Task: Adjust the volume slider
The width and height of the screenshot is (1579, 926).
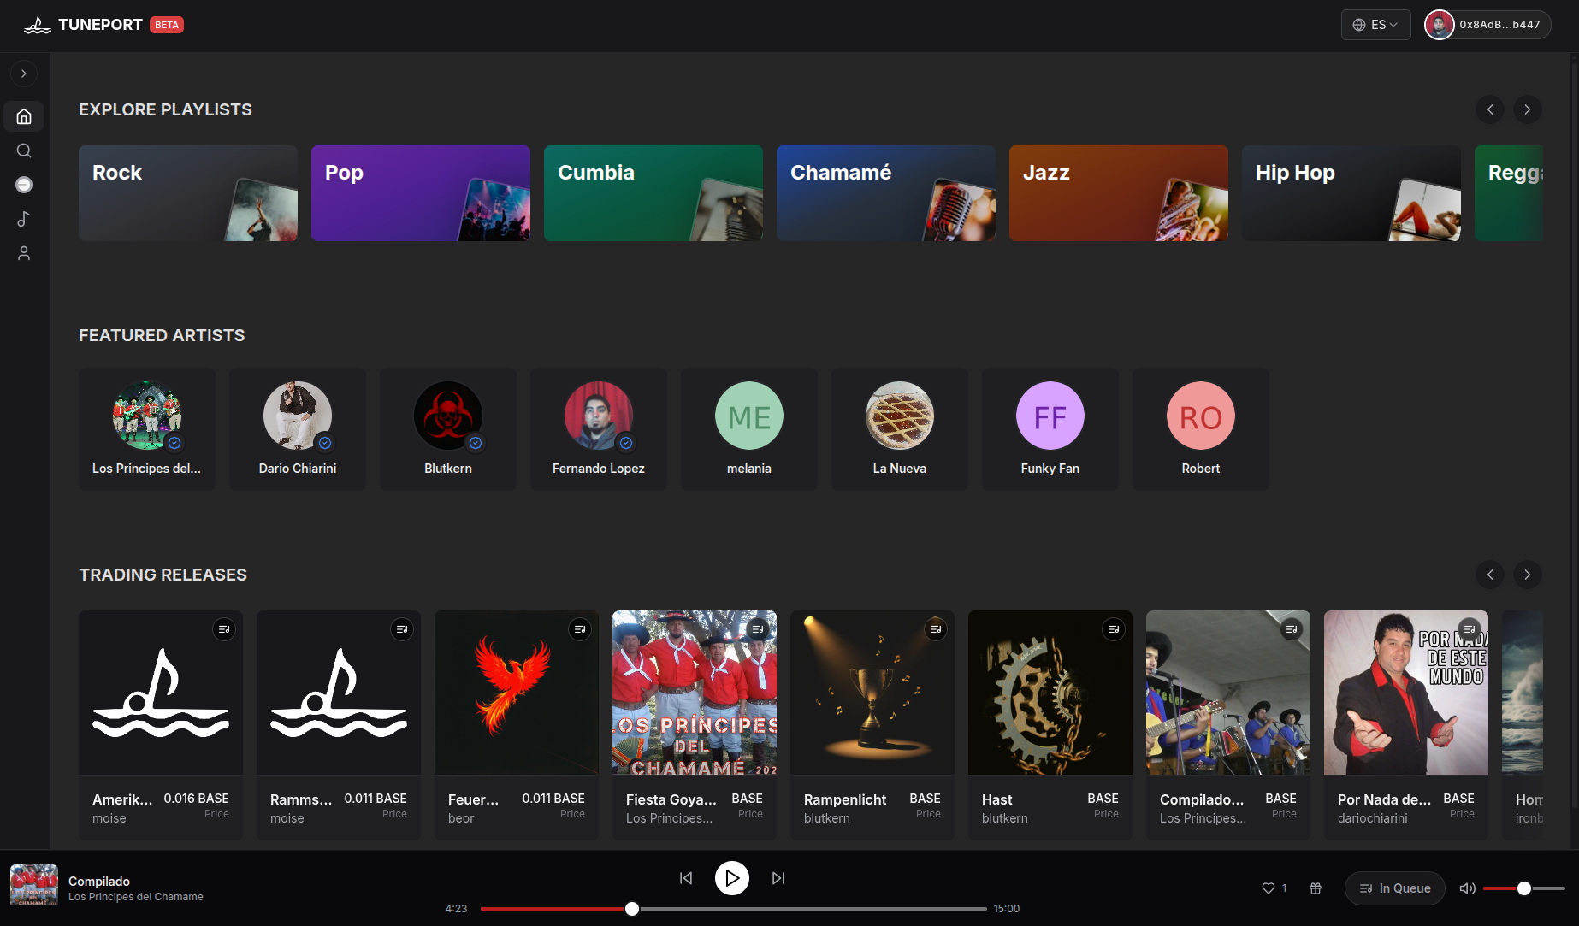Action: point(1524,888)
